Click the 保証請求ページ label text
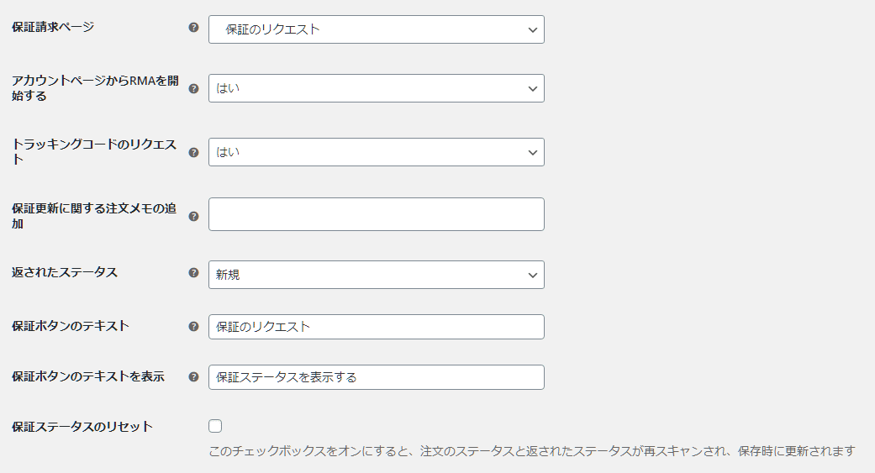875x473 pixels. 53,27
